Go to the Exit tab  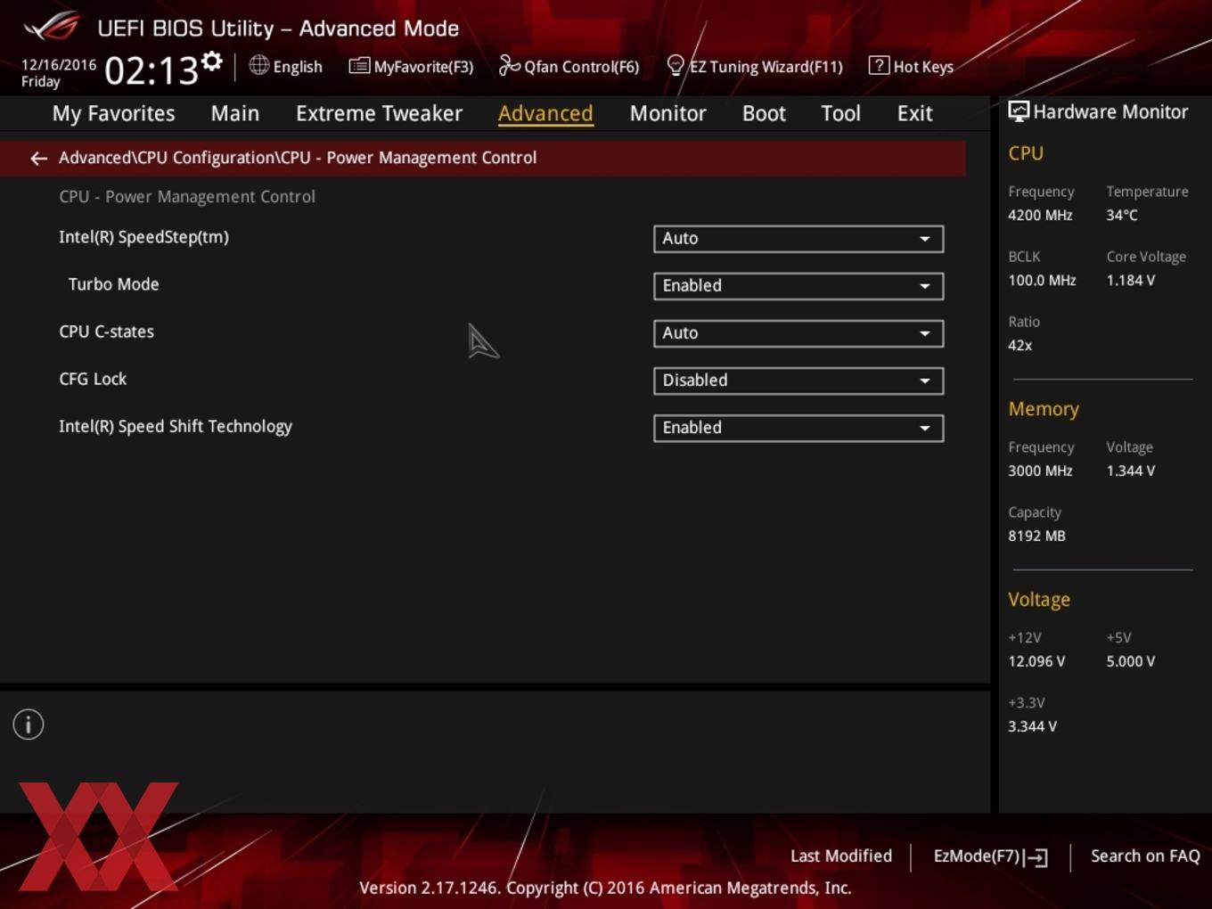(x=914, y=113)
